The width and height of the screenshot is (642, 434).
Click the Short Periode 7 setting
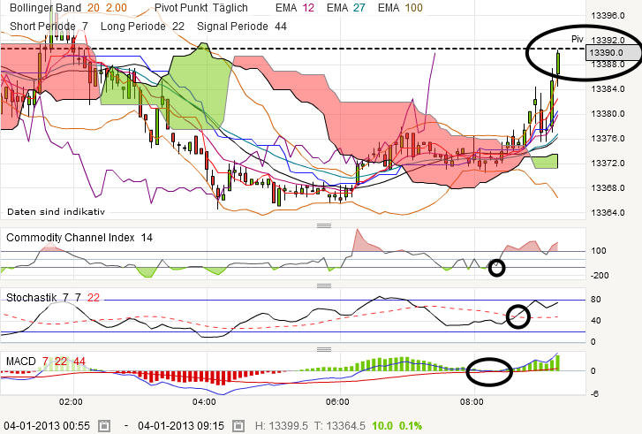49,27
